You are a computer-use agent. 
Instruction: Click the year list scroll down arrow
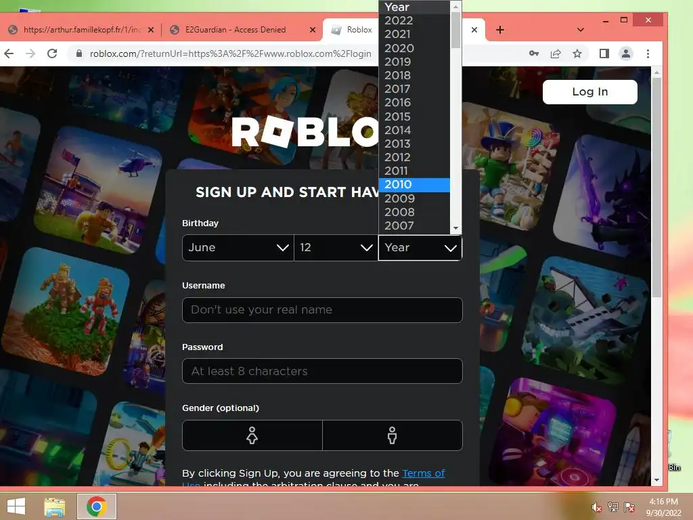click(x=455, y=228)
